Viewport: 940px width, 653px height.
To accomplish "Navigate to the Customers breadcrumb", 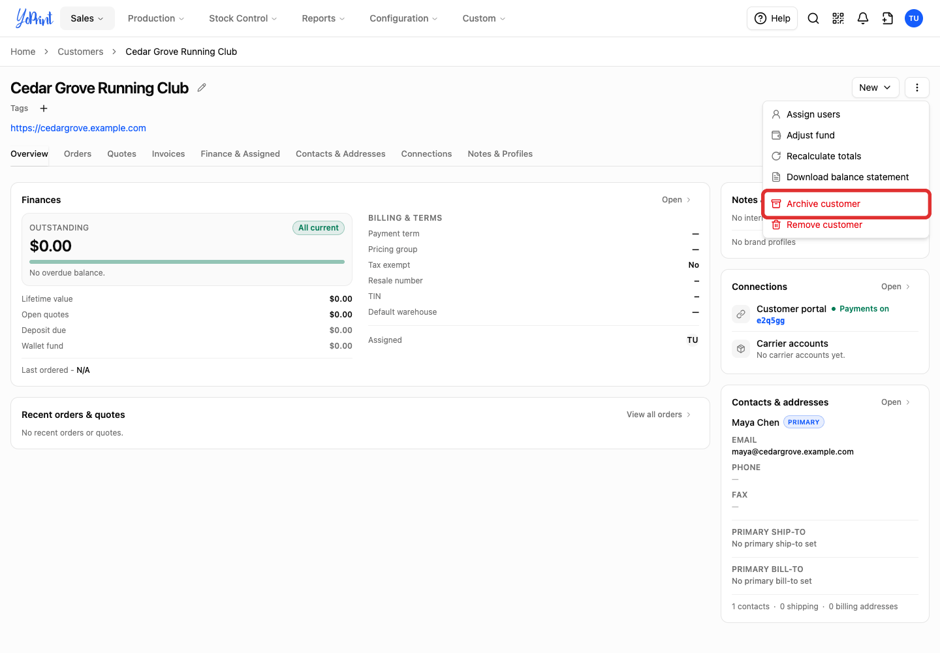I will point(80,52).
